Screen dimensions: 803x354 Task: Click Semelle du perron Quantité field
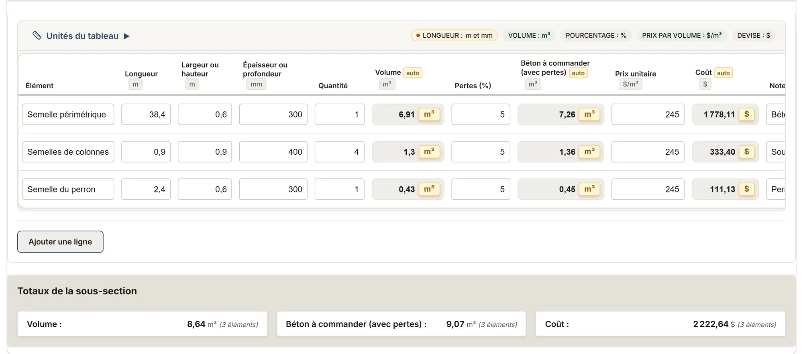[x=339, y=189]
